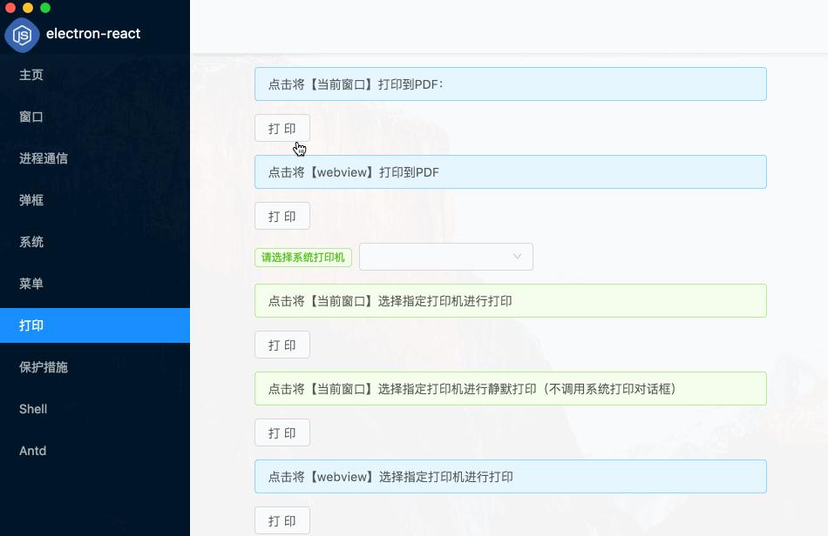
Task: Select the highlighted 打印 menu item
Action: (x=95, y=325)
